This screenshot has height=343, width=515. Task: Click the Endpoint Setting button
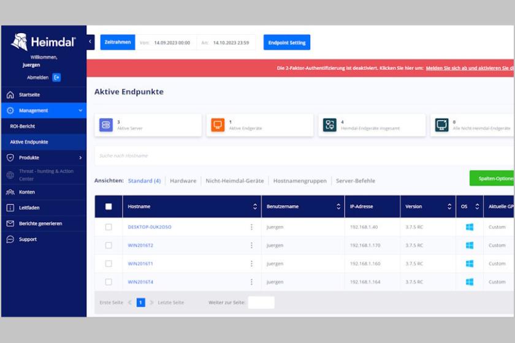pos(287,42)
